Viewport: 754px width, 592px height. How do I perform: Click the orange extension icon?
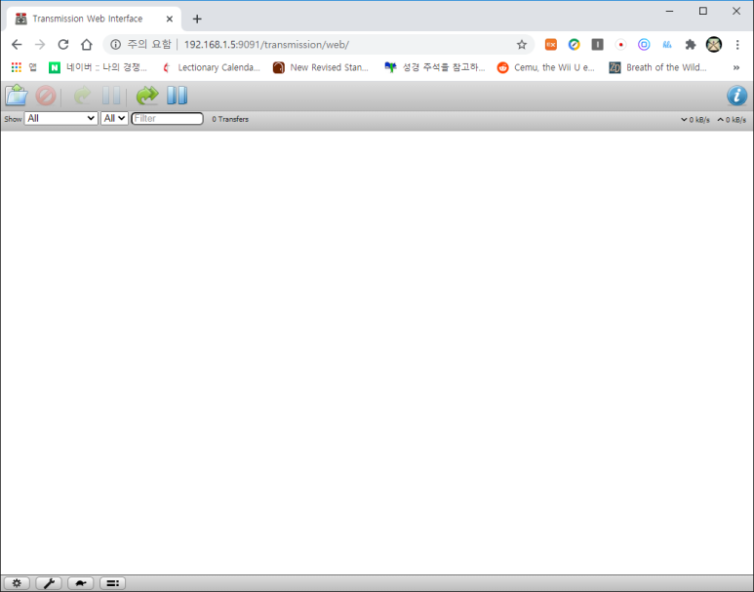point(550,45)
